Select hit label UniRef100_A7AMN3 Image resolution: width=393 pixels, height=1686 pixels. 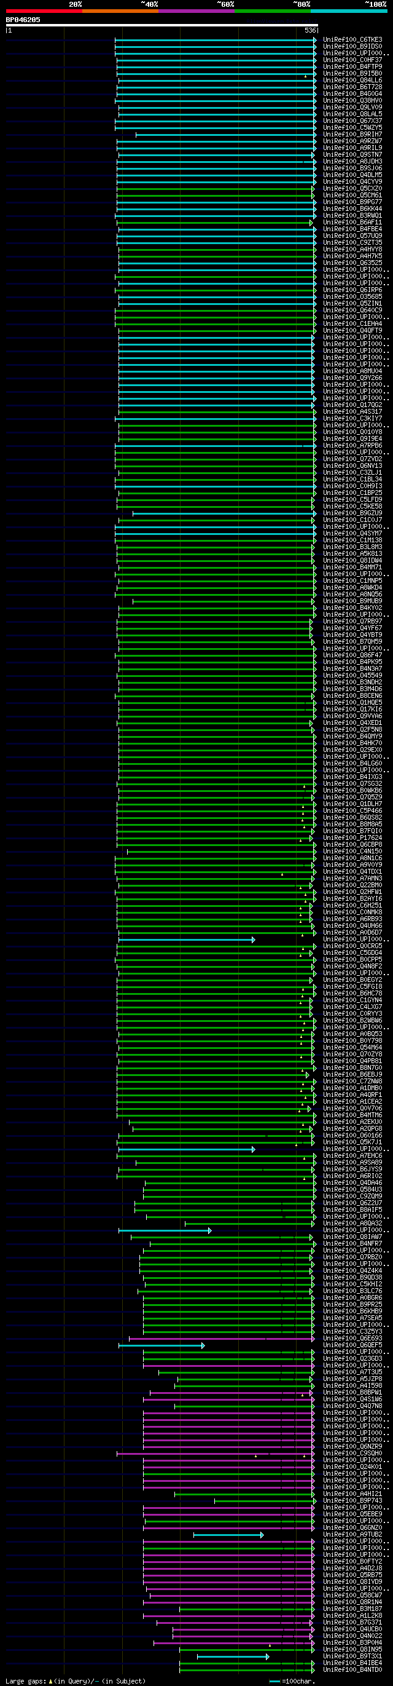[x=352, y=878]
